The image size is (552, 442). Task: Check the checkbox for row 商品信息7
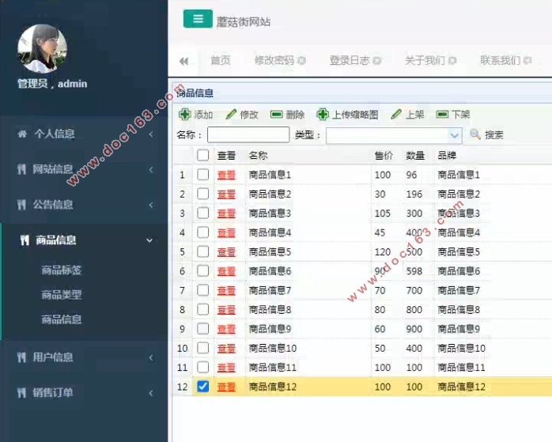pos(202,290)
